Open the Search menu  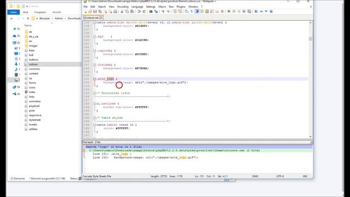pos(102,7)
